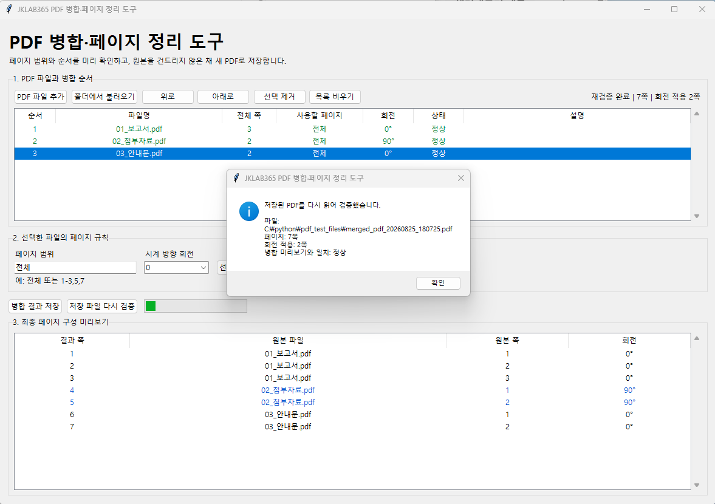The image size is (715, 504).
Task: Click the 상태 column header
Action: click(x=438, y=116)
